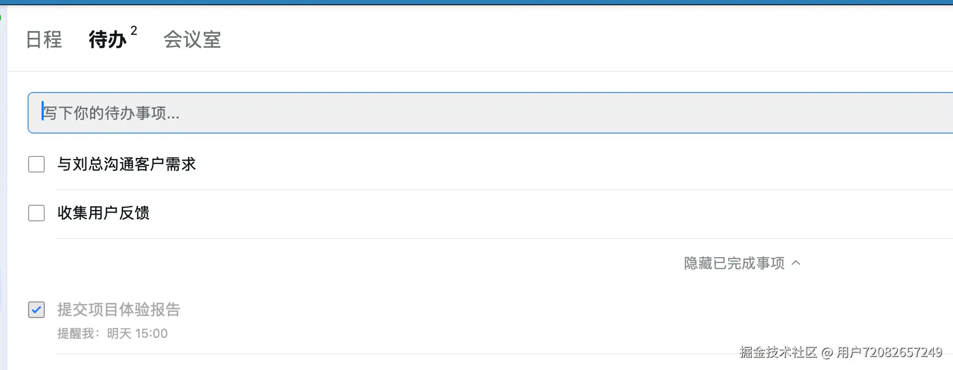Click the 用户72082657249 username watermark
953x370 pixels.
click(890, 352)
